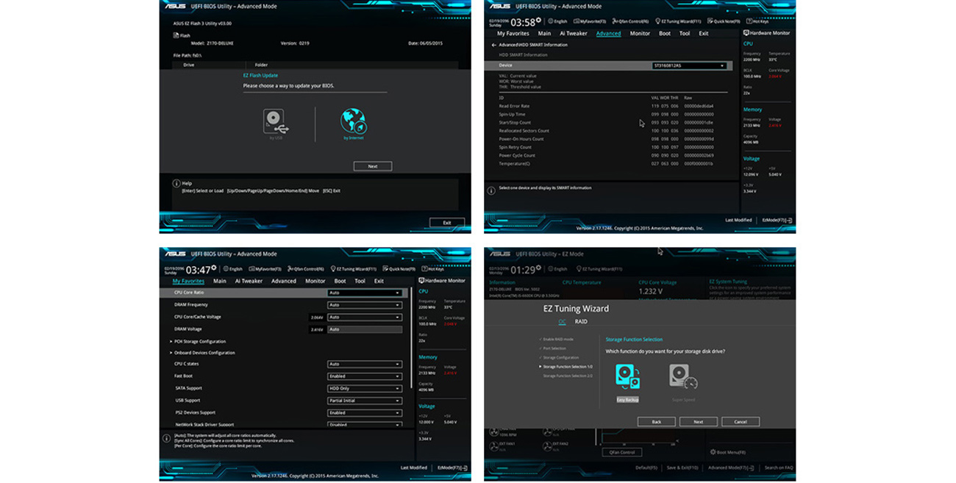Select wizard step 'Enable RAID mode'
Image resolution: width=956 pixels, height=483 pixels.
(558, 339)
